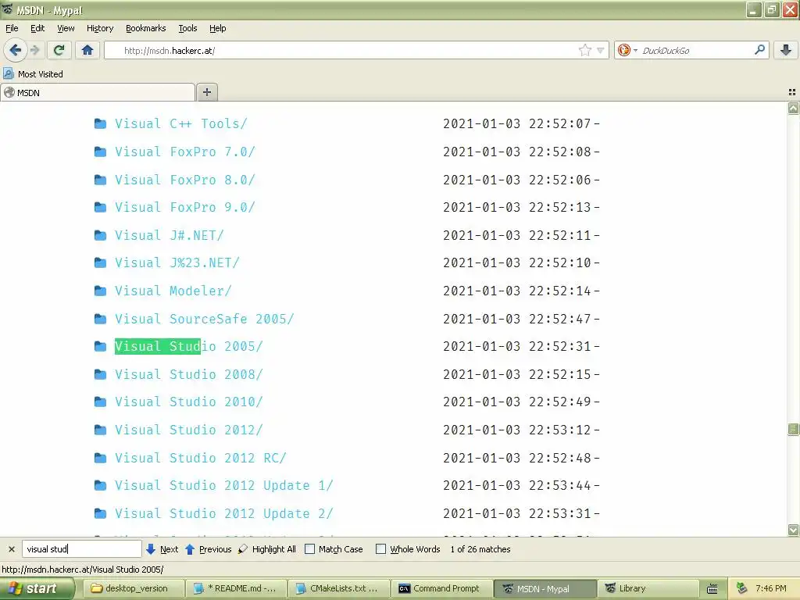
Task: Click the 7:46 PM taskbar clock
Action: coord(770,588)
